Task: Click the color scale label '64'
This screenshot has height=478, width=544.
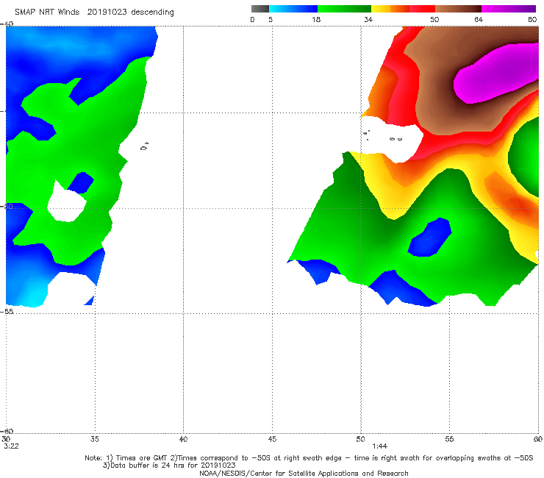Action: point(479,20)
